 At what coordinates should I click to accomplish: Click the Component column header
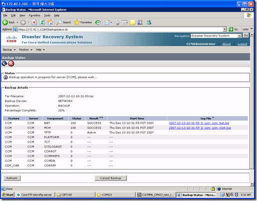click(x=55, y=118)
